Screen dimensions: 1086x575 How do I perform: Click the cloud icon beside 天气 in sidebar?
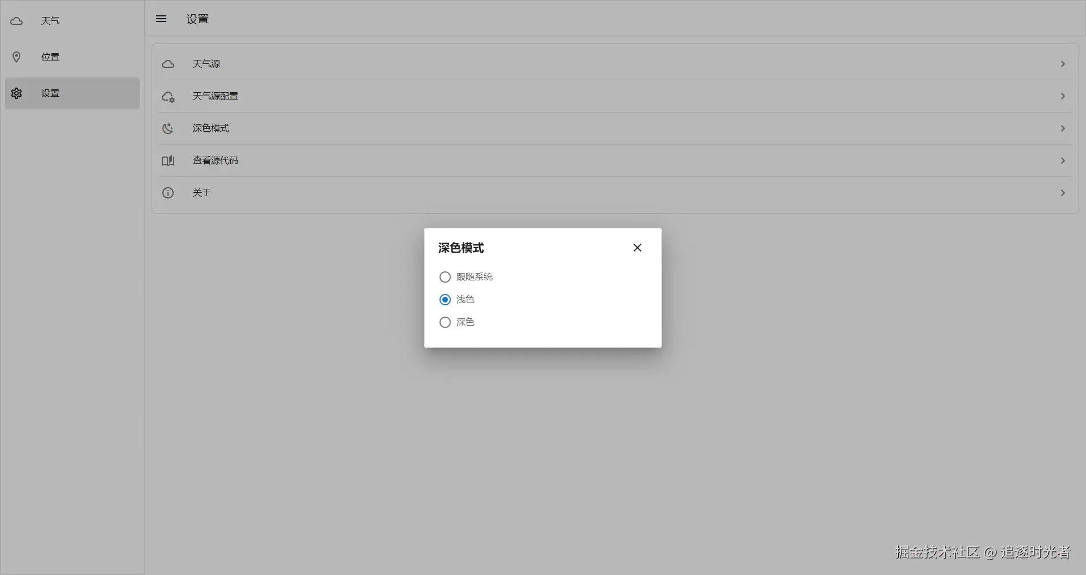coord(16,21)
